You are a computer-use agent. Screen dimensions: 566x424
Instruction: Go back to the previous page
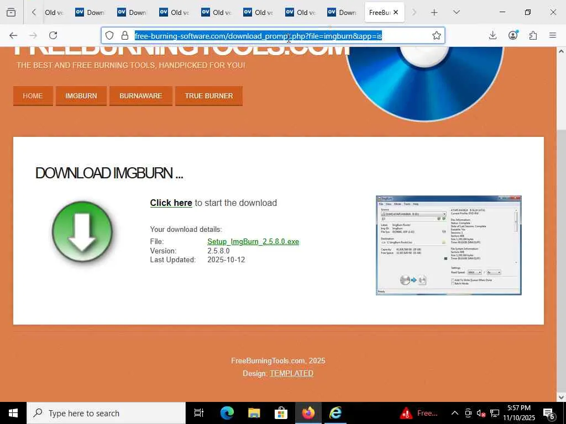[x=13, y=35]
